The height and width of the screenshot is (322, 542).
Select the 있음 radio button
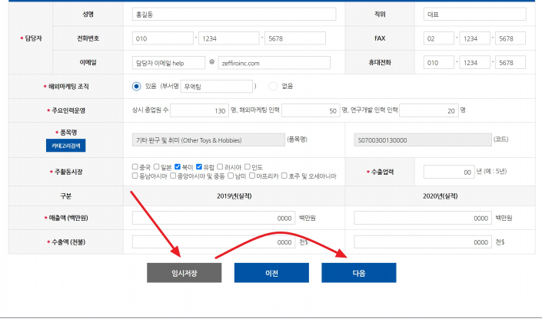(137, 86)
